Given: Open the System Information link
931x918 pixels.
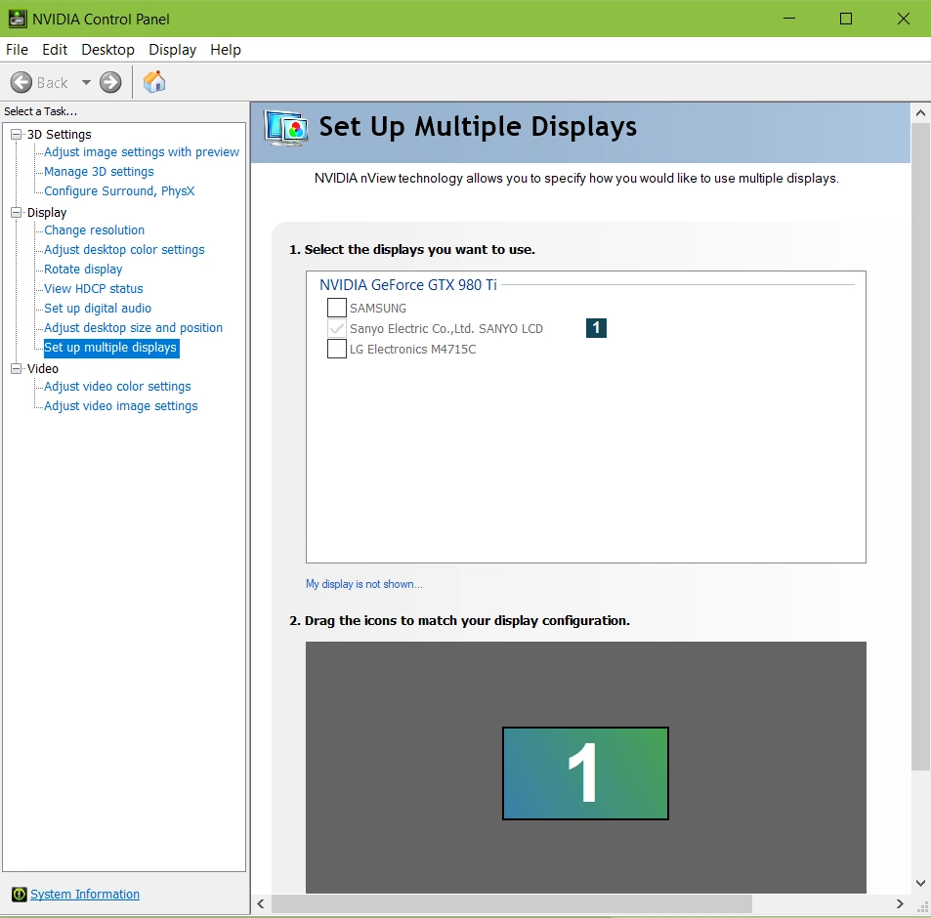Looking at the screenshot, I should point(85,895).
